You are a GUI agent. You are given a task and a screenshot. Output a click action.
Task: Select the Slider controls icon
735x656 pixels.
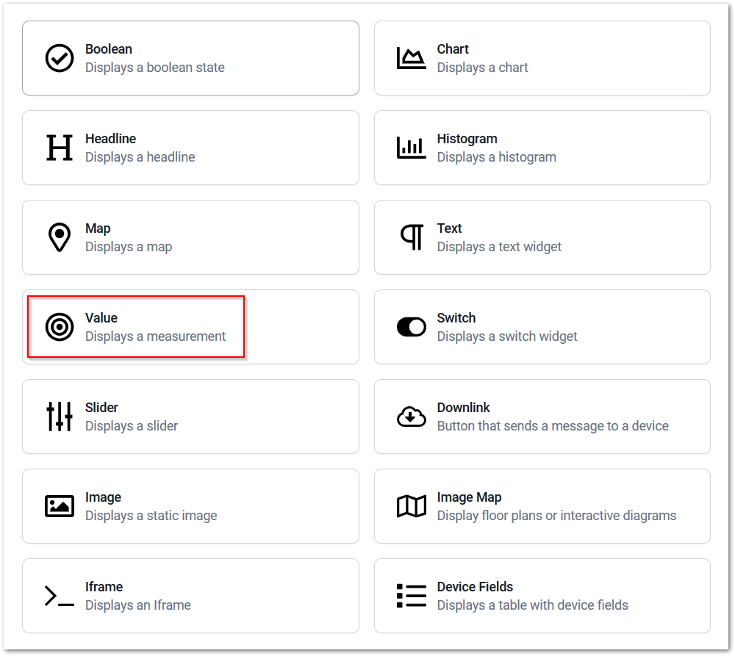coord(60,416)
